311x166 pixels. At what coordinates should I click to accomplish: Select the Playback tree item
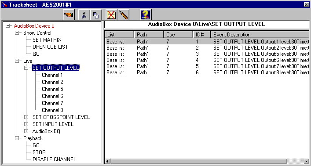(x=33, y=138)
